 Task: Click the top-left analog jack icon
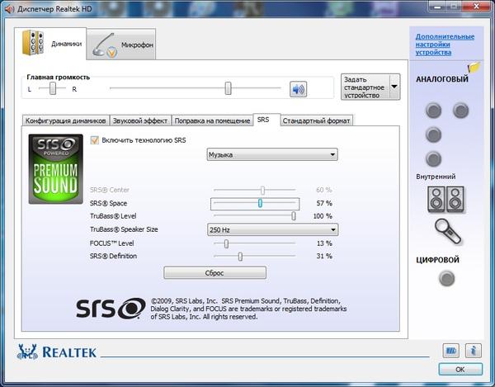point(433,111)
